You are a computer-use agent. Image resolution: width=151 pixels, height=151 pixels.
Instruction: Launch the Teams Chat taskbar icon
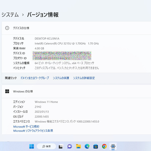pos(70,147)
